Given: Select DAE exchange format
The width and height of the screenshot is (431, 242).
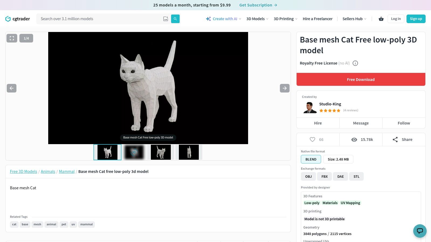Looking at the screenshot, I should pos(340,176).
